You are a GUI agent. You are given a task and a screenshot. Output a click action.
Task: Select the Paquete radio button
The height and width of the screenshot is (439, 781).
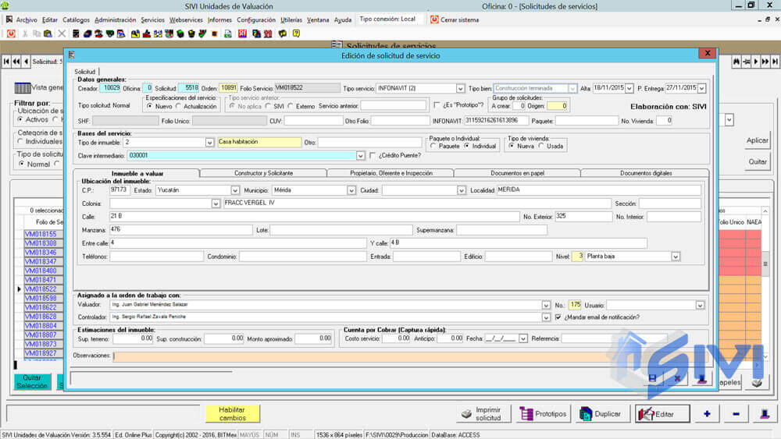tap(433, 146)
